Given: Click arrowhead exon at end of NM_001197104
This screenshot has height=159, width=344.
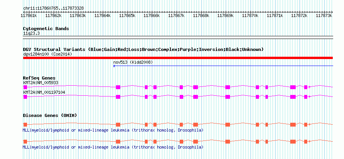Looking at the screenshot, I should coord(306,97).
